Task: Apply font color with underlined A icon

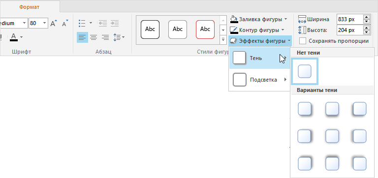Action: pyautogui.click(x=14, y=37)
